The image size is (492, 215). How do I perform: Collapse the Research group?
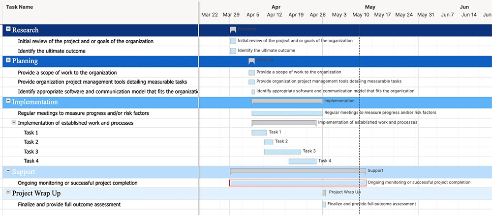8,29
